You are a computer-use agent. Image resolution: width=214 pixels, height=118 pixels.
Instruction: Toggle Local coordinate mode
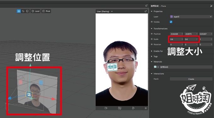[36, 11]
